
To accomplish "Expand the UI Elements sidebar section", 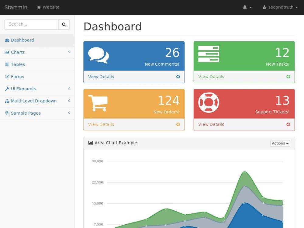I will 23,89.
